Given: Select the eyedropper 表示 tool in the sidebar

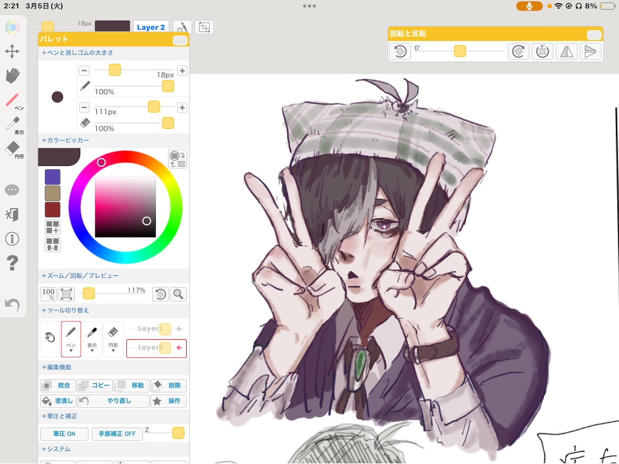Looking at the screenshot, I should 14,125.
